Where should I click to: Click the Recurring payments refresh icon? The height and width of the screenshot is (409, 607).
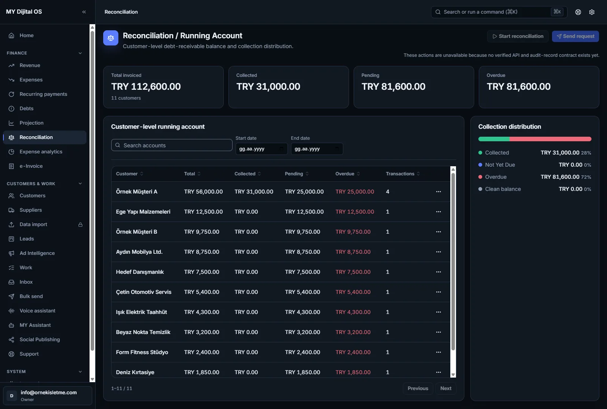[x=11, y=94]
